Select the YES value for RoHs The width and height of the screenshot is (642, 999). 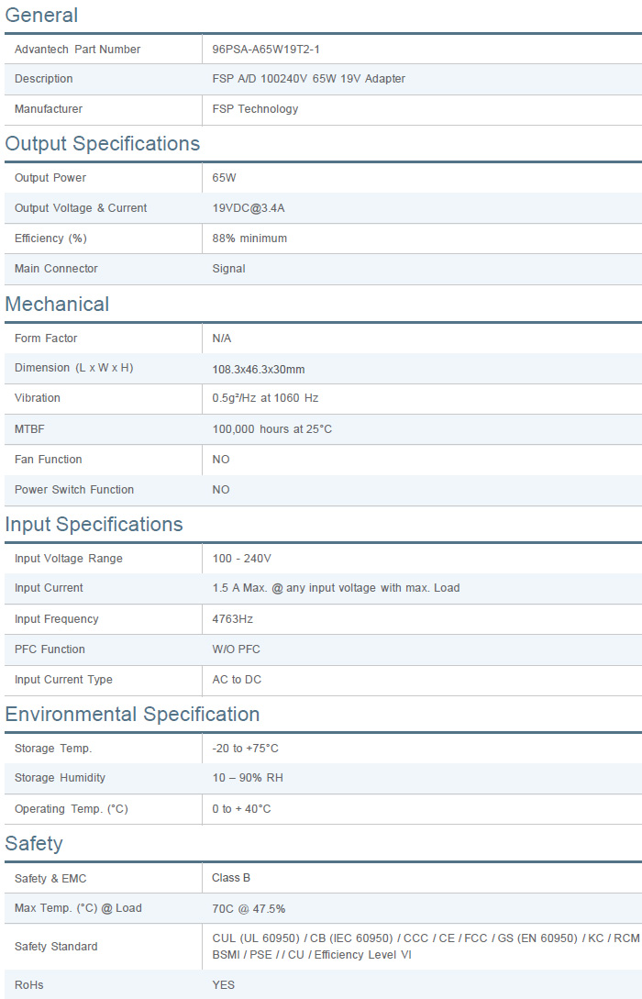click(x=223, y=985)
